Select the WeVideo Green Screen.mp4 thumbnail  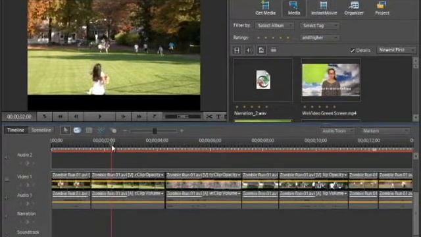(x=331, y=80)
